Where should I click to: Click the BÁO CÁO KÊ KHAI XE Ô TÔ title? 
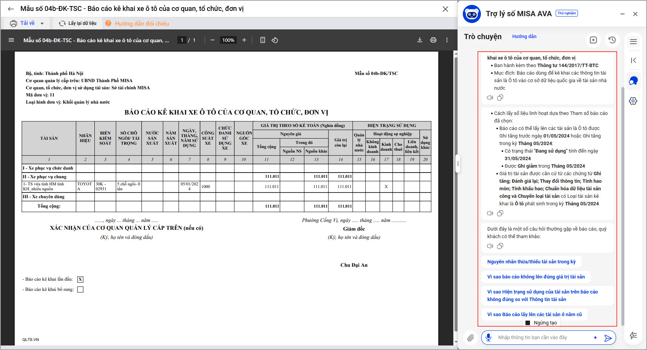tap(226, 112)
